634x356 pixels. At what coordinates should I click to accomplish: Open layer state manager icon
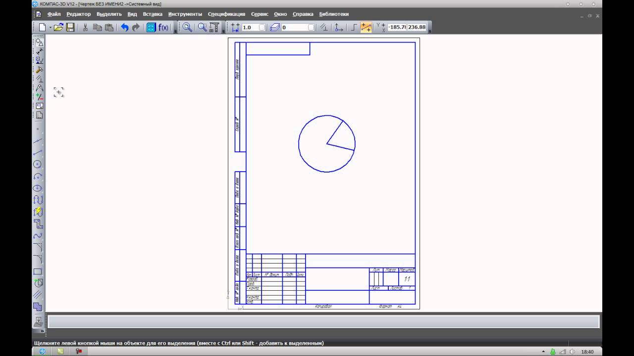click(x=275, y=28)
